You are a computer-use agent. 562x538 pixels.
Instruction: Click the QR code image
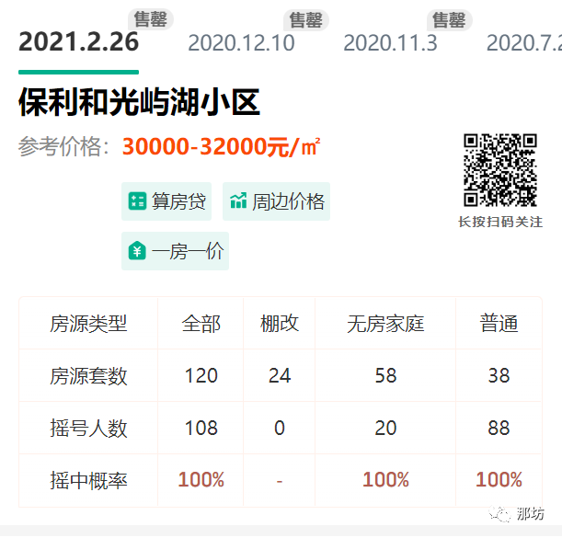(500, 170)
